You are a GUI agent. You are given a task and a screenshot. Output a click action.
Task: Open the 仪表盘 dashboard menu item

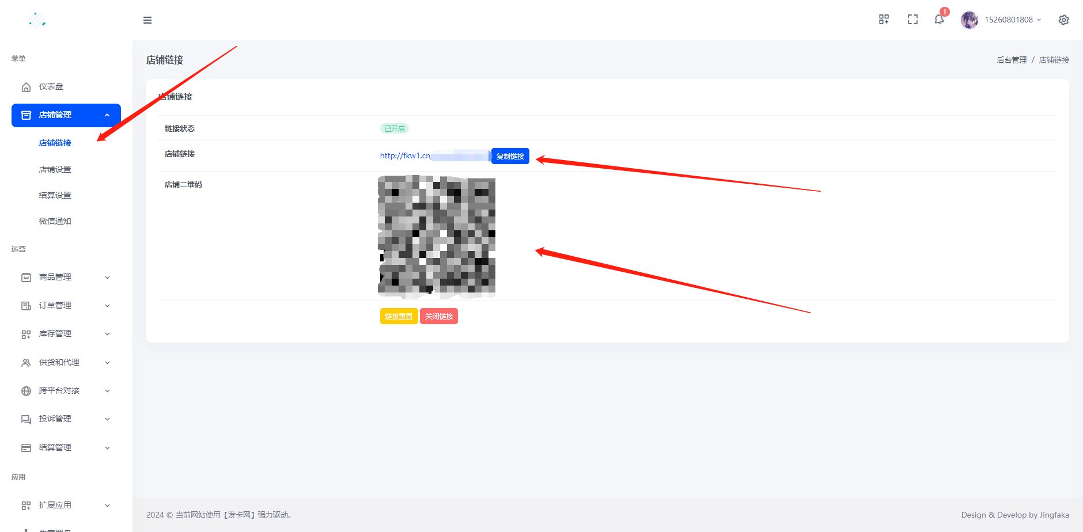coord(66,87)
